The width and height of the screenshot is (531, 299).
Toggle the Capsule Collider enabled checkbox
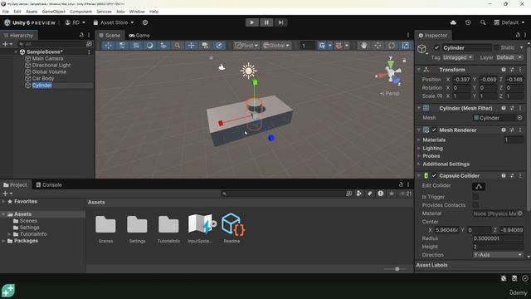click(434, 175)
